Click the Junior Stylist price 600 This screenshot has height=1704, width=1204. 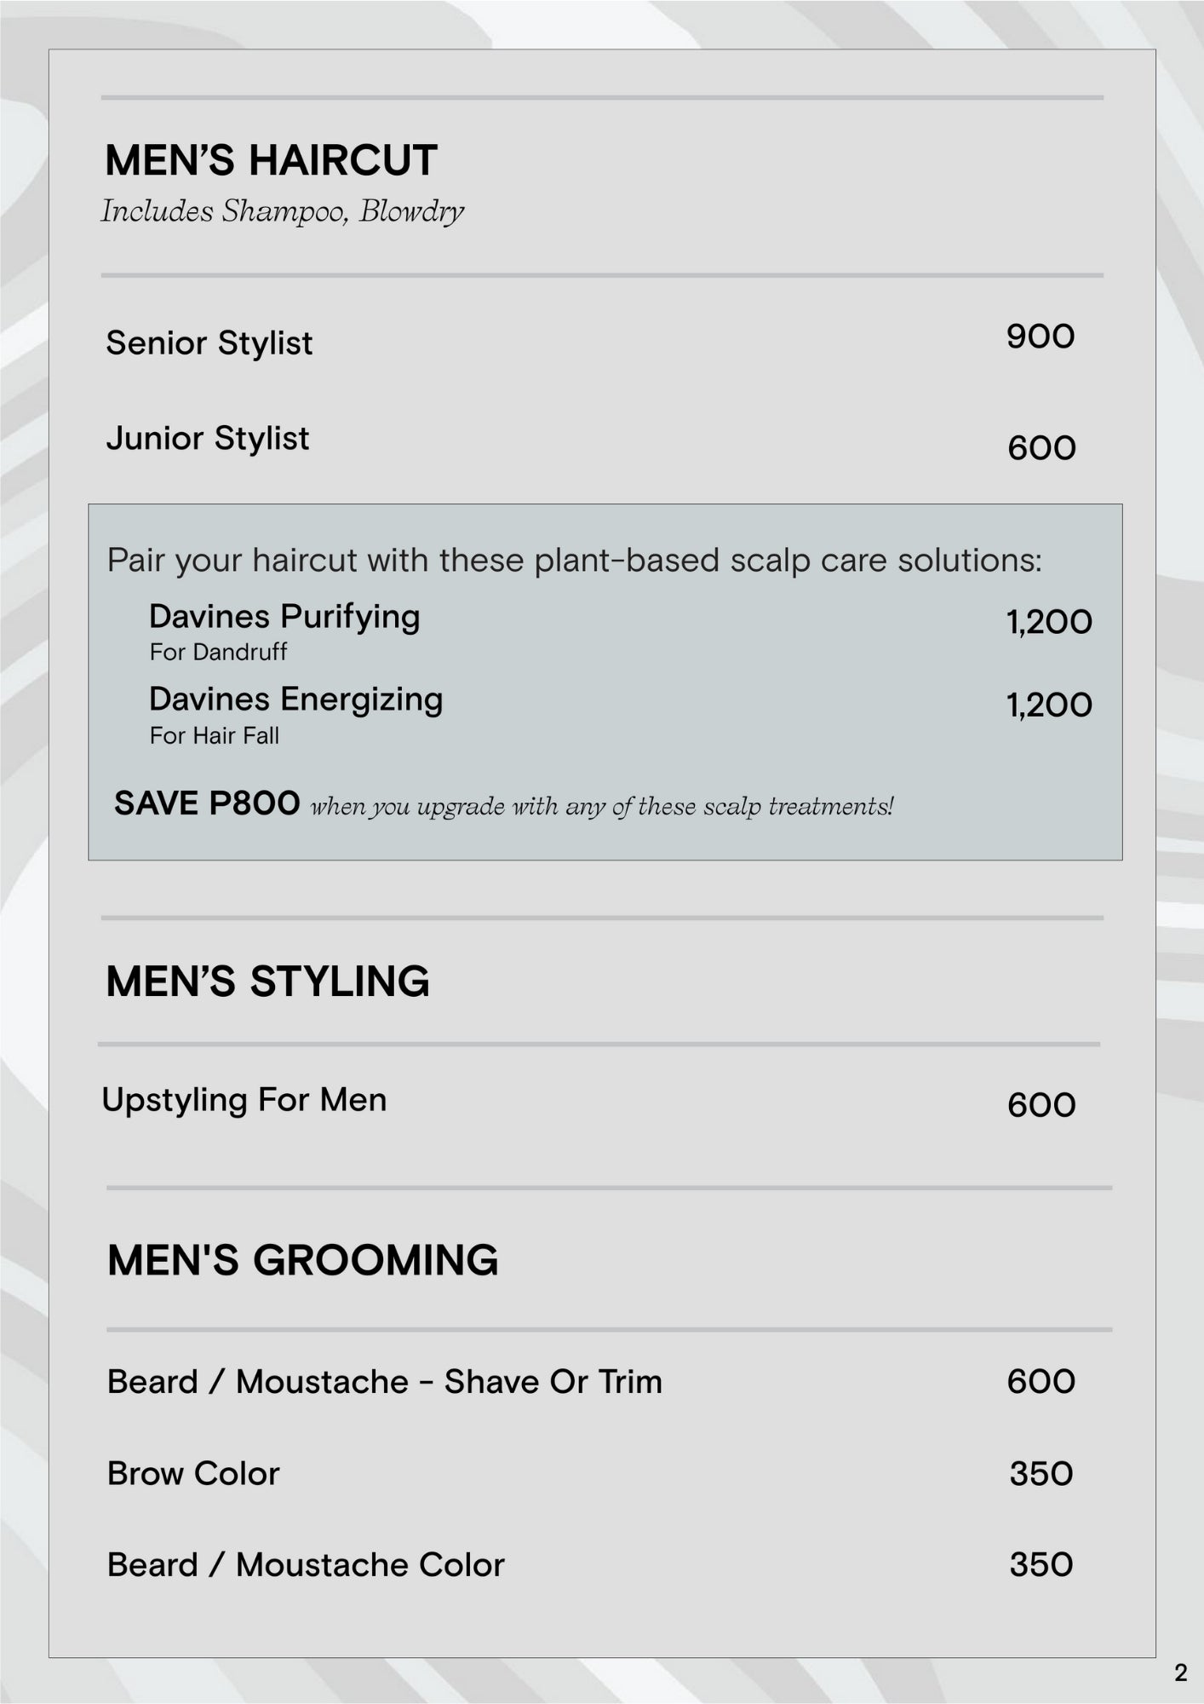tap(1041, 448)
